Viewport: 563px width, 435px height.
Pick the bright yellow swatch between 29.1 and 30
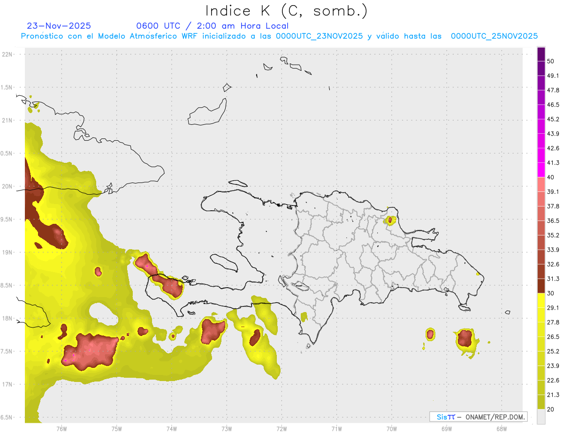[x=541, y=300]
